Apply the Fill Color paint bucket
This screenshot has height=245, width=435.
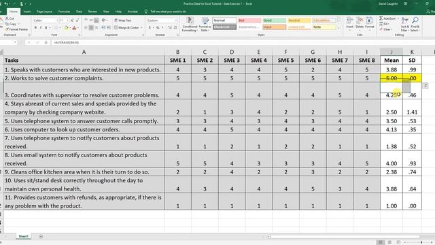[x=67, y=28]
